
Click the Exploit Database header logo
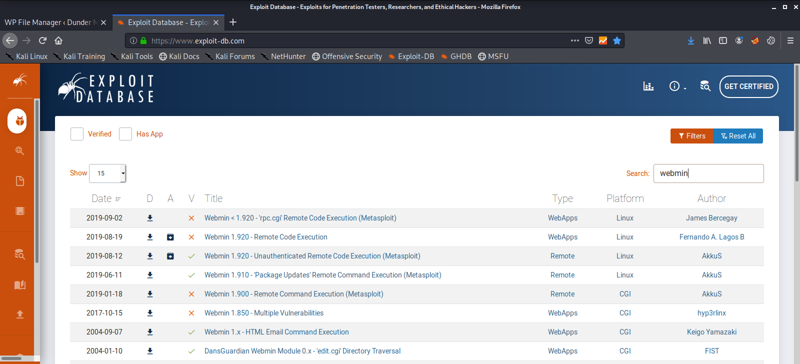[x=106, y=88]
